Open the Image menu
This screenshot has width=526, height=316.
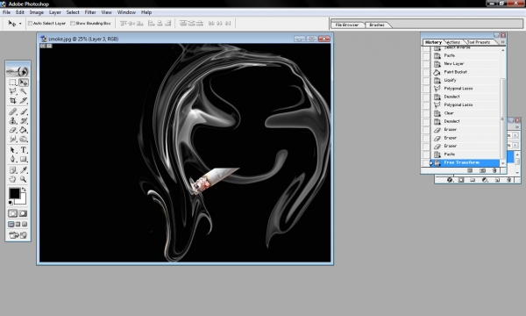coord(37,12)
